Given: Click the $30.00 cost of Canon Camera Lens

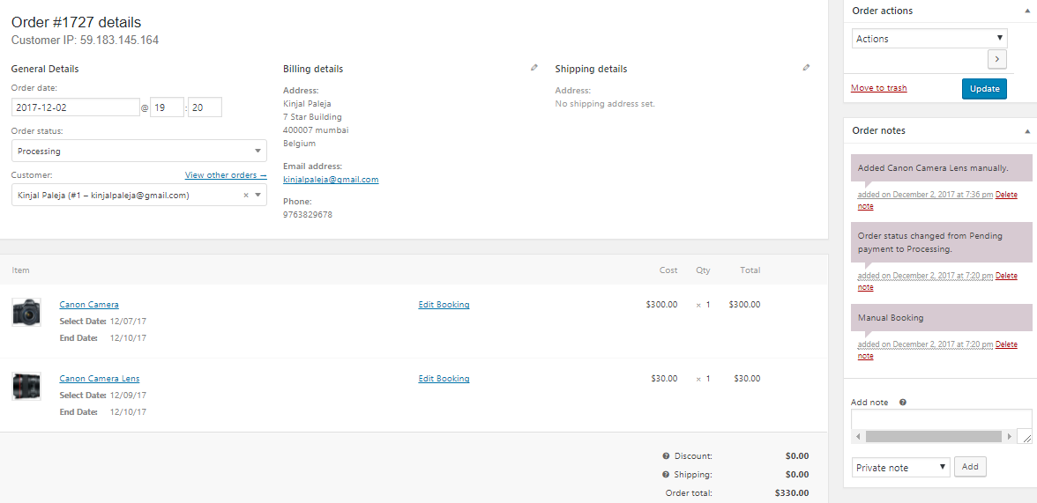Looking at the screenshot, I should (x=665, y=379).
